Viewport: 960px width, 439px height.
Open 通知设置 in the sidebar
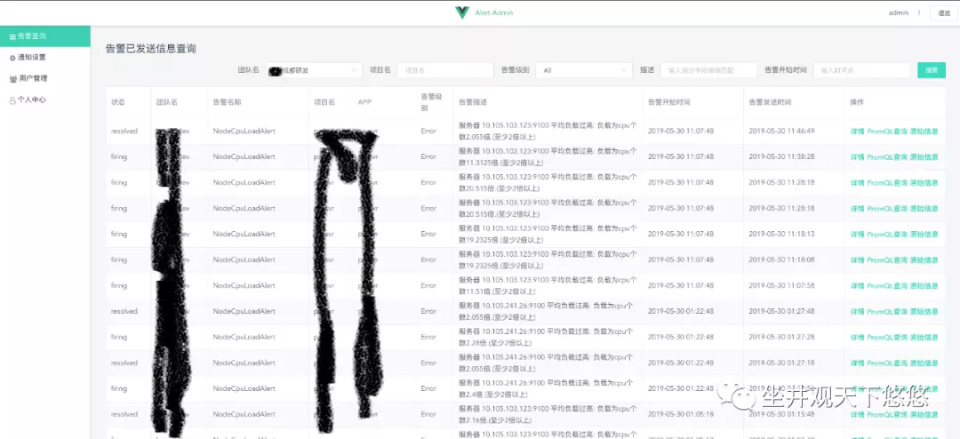pyautogui.click(x=32, y=58)
